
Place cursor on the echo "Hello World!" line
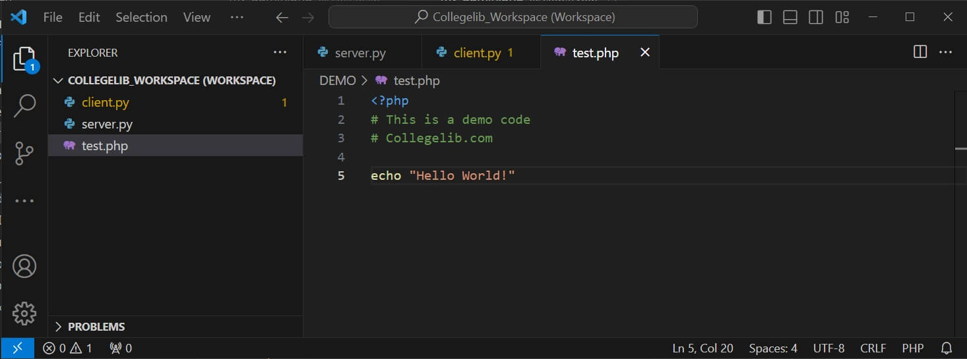[x=443, y=175]
